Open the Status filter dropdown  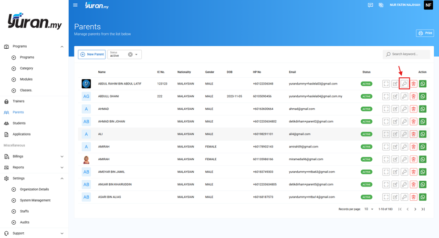(136, 54)
